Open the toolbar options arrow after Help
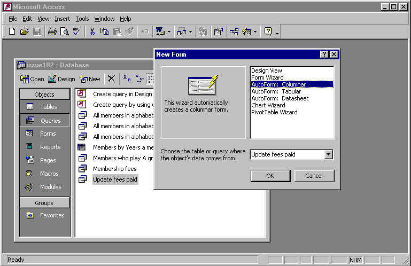The image size is (411, 266). (x=277, y=33)
